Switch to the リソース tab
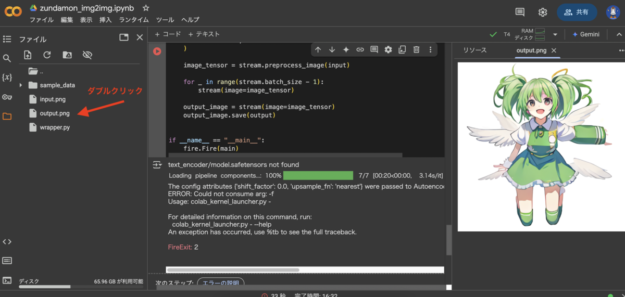 tap(474, 50)
